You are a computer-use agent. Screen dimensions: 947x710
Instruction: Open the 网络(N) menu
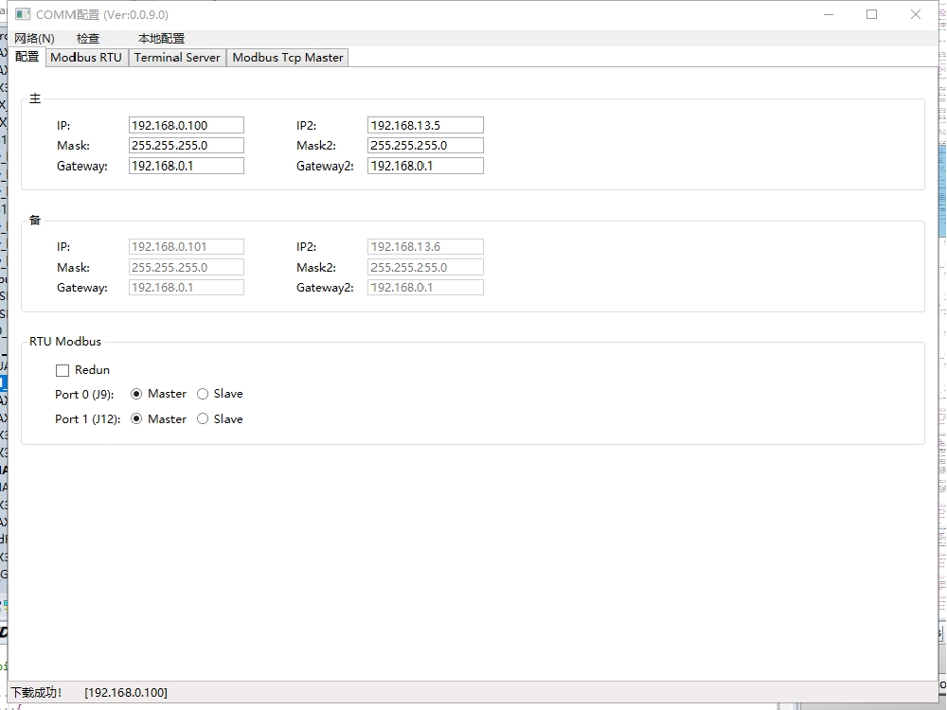point(34,39)
